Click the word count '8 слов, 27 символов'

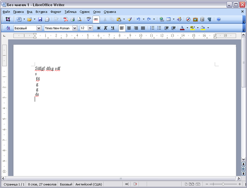click(42, 184)
